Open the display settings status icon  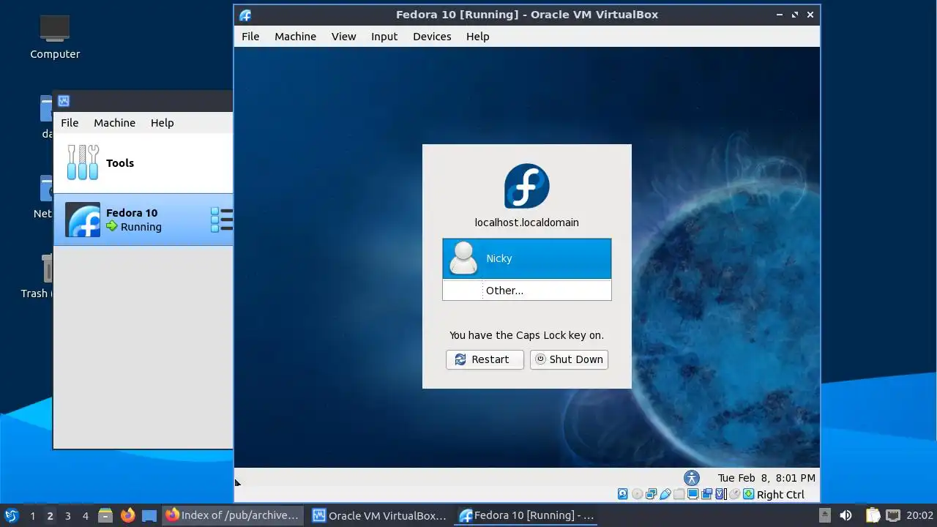click(693, 494)
